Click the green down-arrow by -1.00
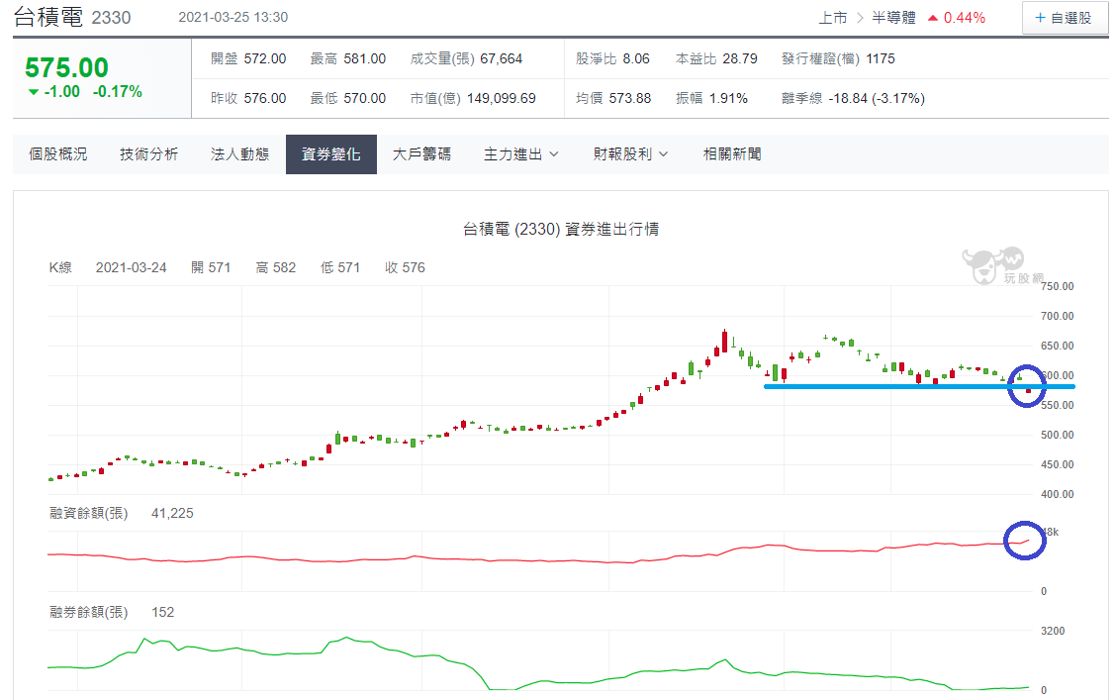This screenshot has width=1116, height=700. click(x=33, y=92)
